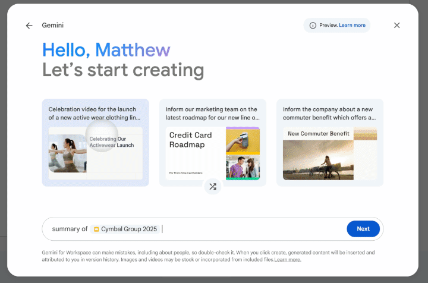Choose the credit card marketing roadmap prompt text

pyautogui.click(x=211, y=113)
